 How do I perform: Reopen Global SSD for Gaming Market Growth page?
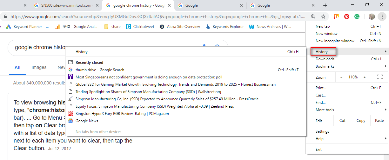pyautogui.click(x=186, y=84)
